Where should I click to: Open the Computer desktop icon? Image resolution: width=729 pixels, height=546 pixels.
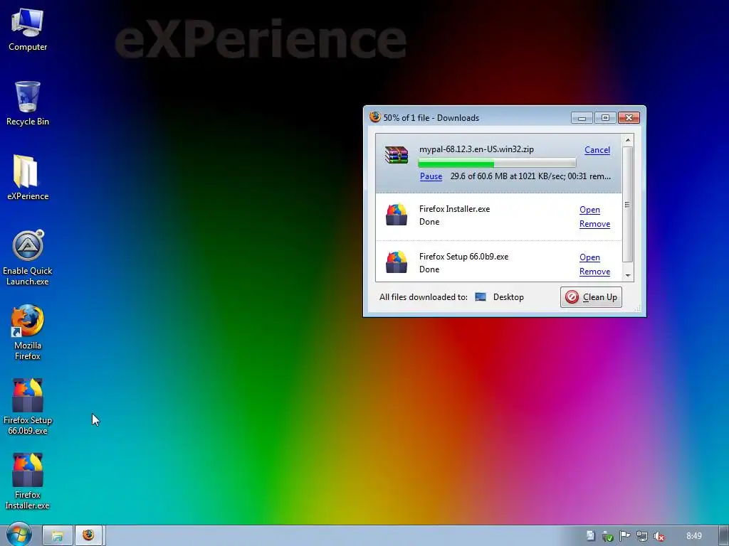[x=28, y=30]
